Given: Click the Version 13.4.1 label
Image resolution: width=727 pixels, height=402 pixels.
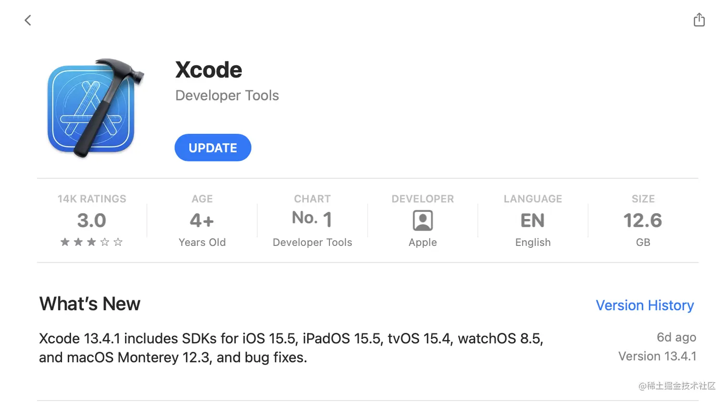Looking at the screenshot, I should tap(657, 356).
